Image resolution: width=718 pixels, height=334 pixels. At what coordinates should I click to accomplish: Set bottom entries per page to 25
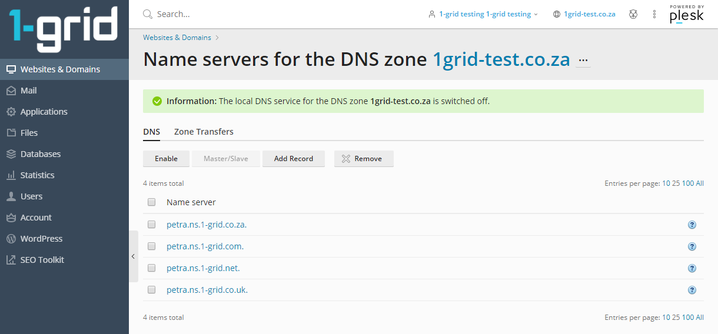click(x=676, y=318)
